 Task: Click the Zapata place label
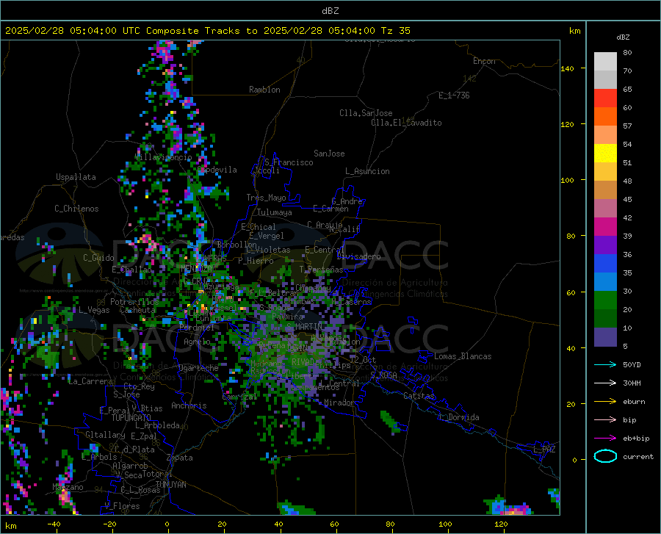point(180,458)
